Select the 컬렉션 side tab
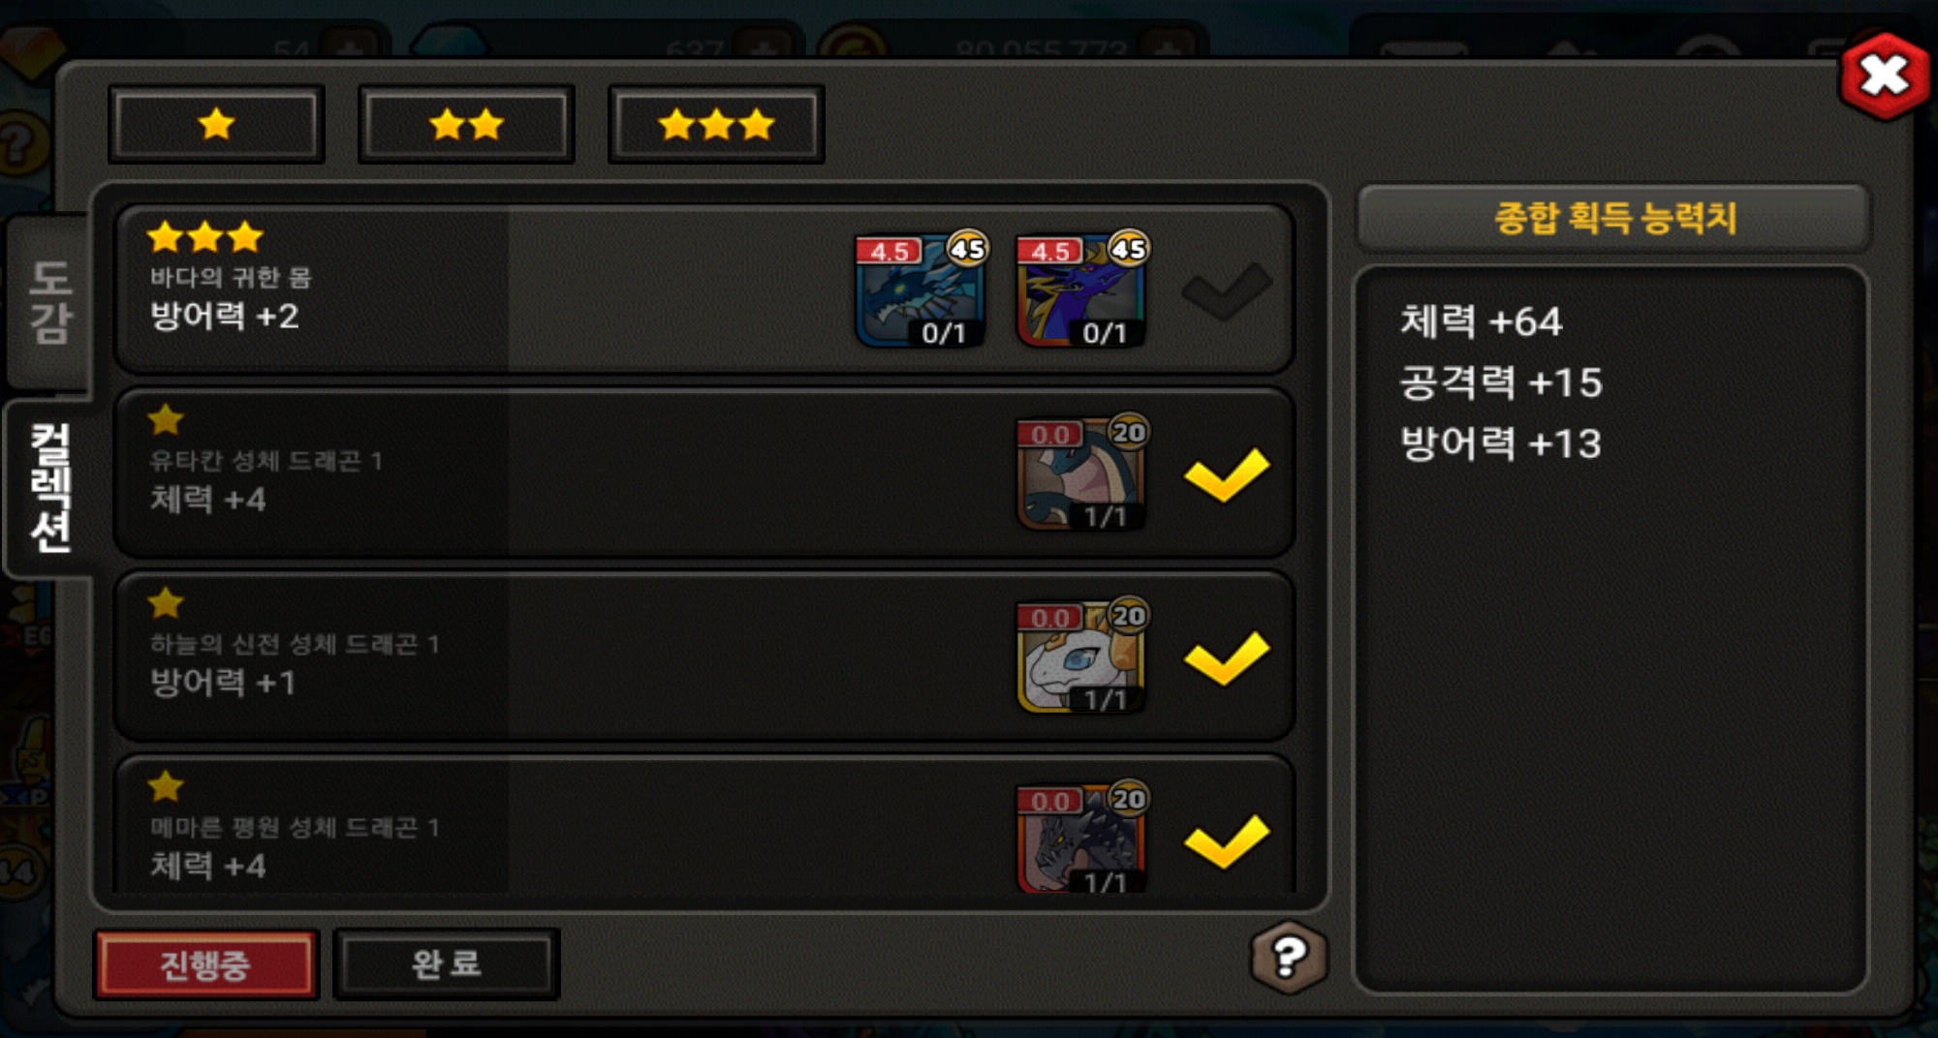 tap(50, 488)
